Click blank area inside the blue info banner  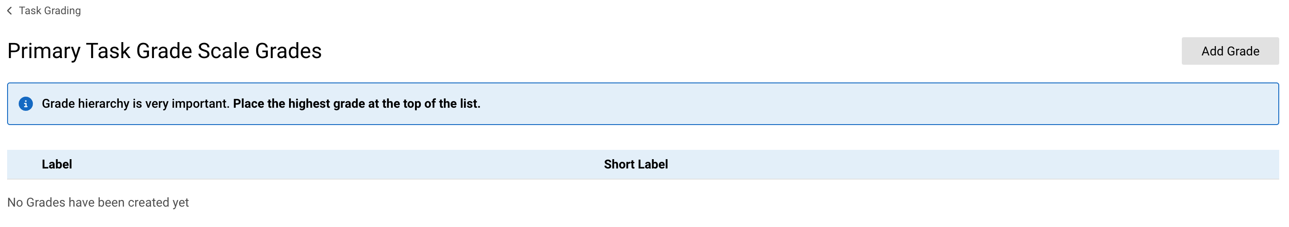[x=876, y=104]
